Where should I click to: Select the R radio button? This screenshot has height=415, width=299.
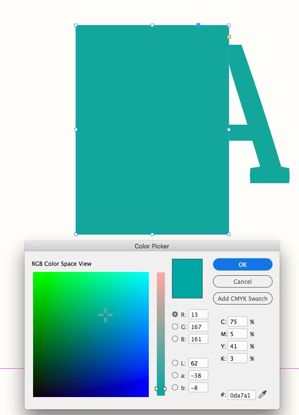(x=175, y=314)
